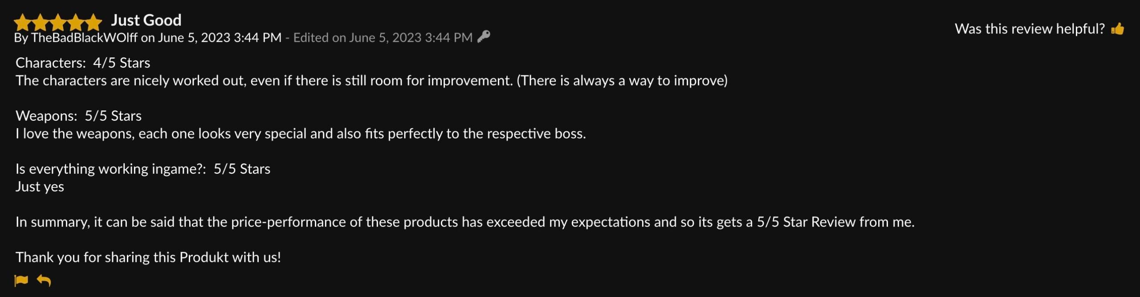Click the posted date 'June 5, 2023 3:44 PM'
Screen dimensions: 1140x297
click(220, 38)
